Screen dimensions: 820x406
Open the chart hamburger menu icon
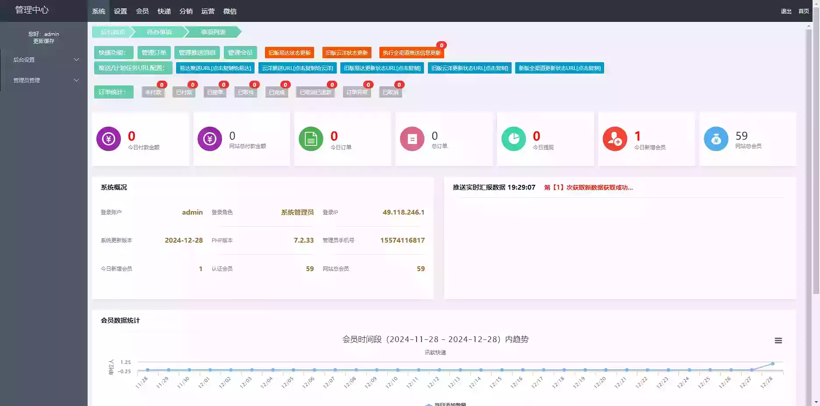coord(778,340)
